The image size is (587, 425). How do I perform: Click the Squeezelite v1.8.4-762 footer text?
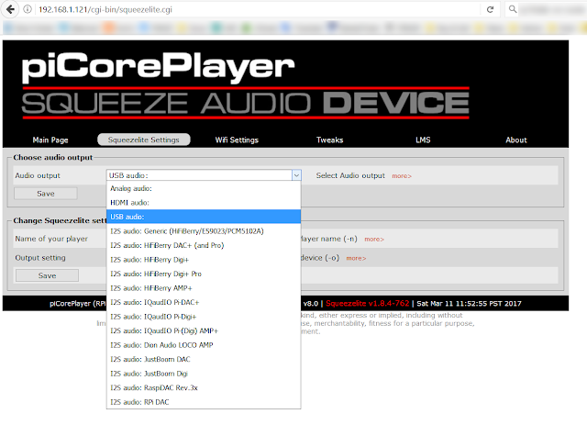[x=367, y=304]
